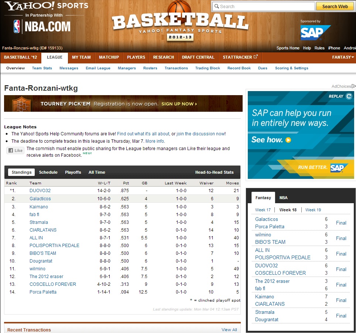356x333 pixels.
Task: Click the Facebook Like button
Action: [x=15, y=150]
